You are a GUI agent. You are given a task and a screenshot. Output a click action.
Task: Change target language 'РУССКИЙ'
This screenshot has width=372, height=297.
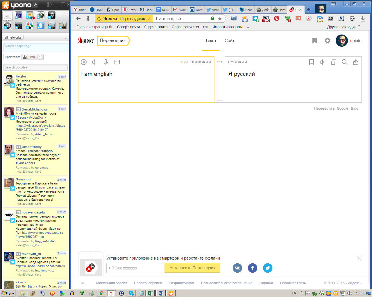point(237,62)
